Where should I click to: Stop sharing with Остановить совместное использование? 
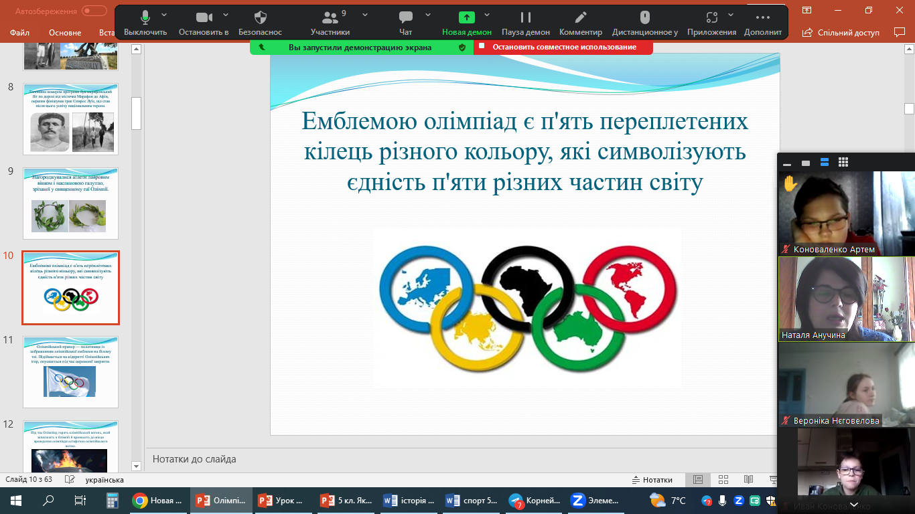tap(563, 48)
